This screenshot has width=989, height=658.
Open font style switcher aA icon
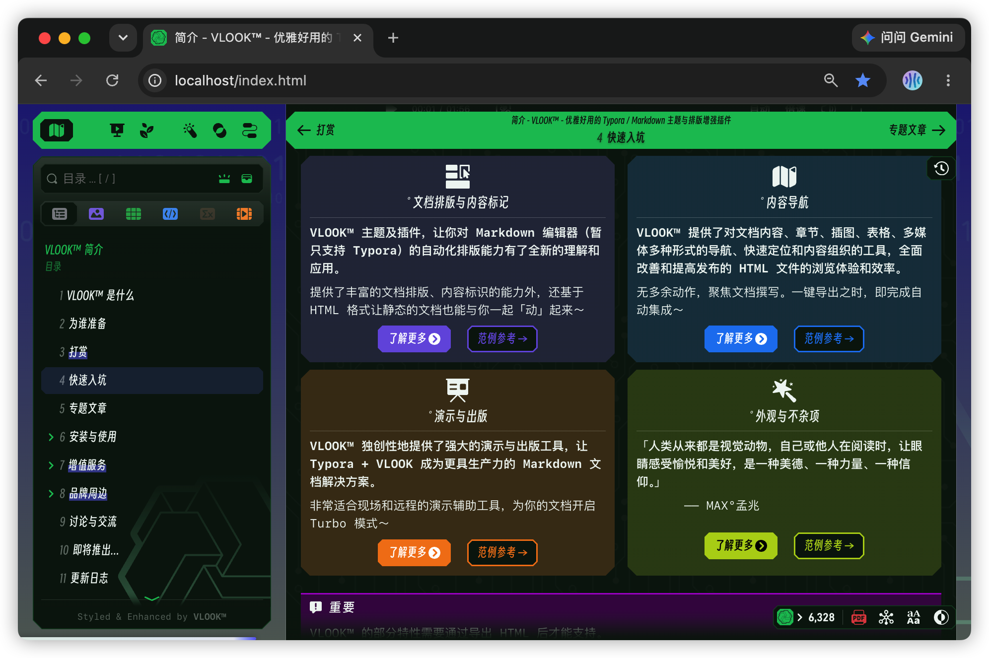coord(914,617)
